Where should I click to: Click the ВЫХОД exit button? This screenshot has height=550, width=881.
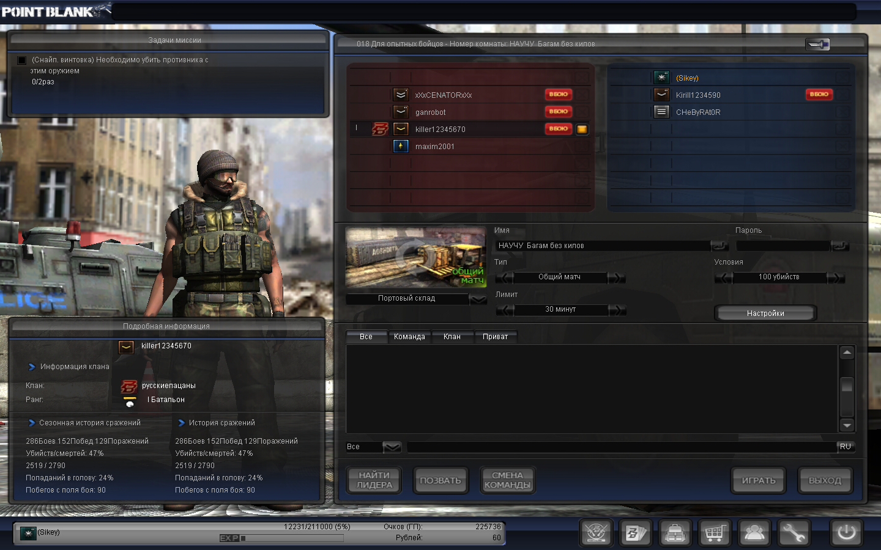point(825,480)
